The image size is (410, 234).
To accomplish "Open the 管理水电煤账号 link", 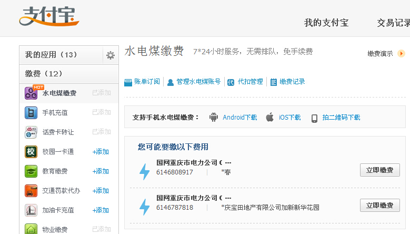I will tap(198, 82).
